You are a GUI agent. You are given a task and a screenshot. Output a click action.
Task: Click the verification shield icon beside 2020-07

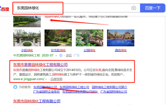(61, 56)
